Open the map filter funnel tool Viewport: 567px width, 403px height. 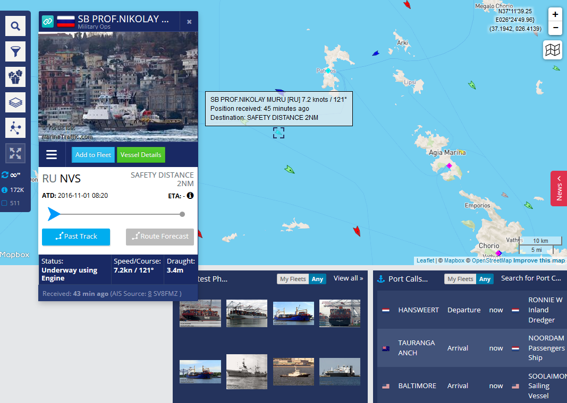pyautogui.click(x=15, y=51)
